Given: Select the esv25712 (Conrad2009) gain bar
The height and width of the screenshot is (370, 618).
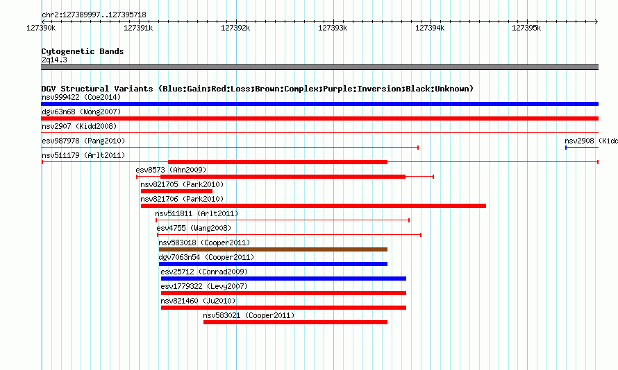Looking at the screenshot, I should (283, 279).
